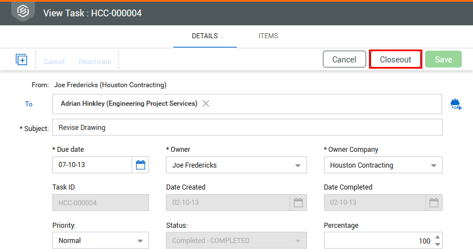This screenshot has height=252, width=473.
Task: Click the To recipients link
Action: 29,104
